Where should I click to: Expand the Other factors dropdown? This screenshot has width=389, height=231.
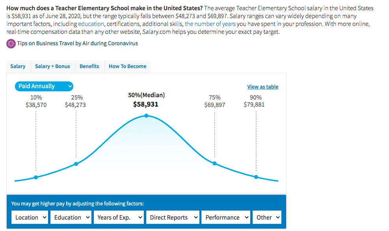[x=267, y=217]
